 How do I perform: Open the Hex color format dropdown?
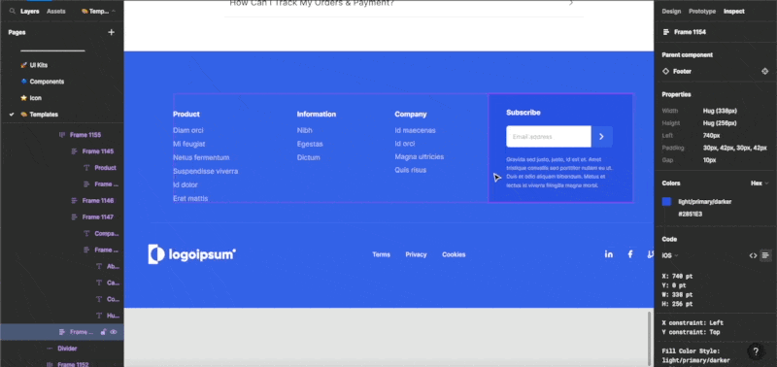click(760, 183)
